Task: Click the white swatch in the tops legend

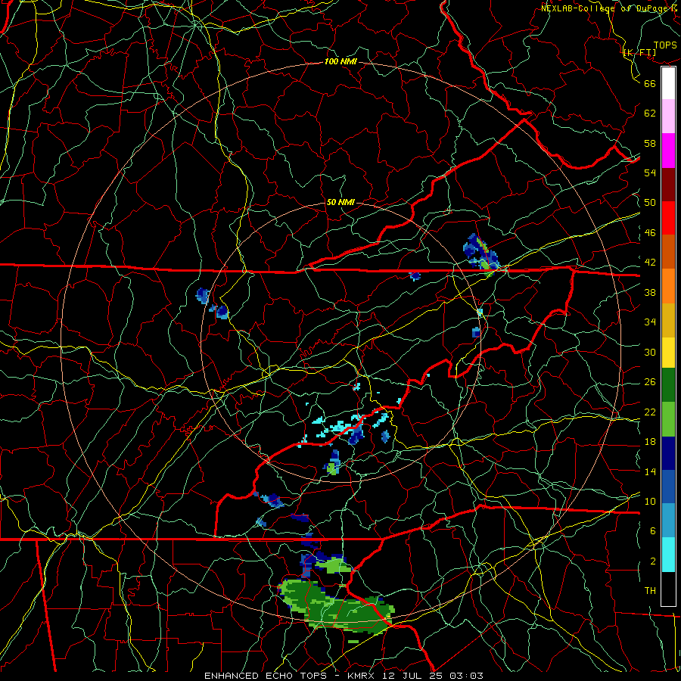Action: click(668, 83)
